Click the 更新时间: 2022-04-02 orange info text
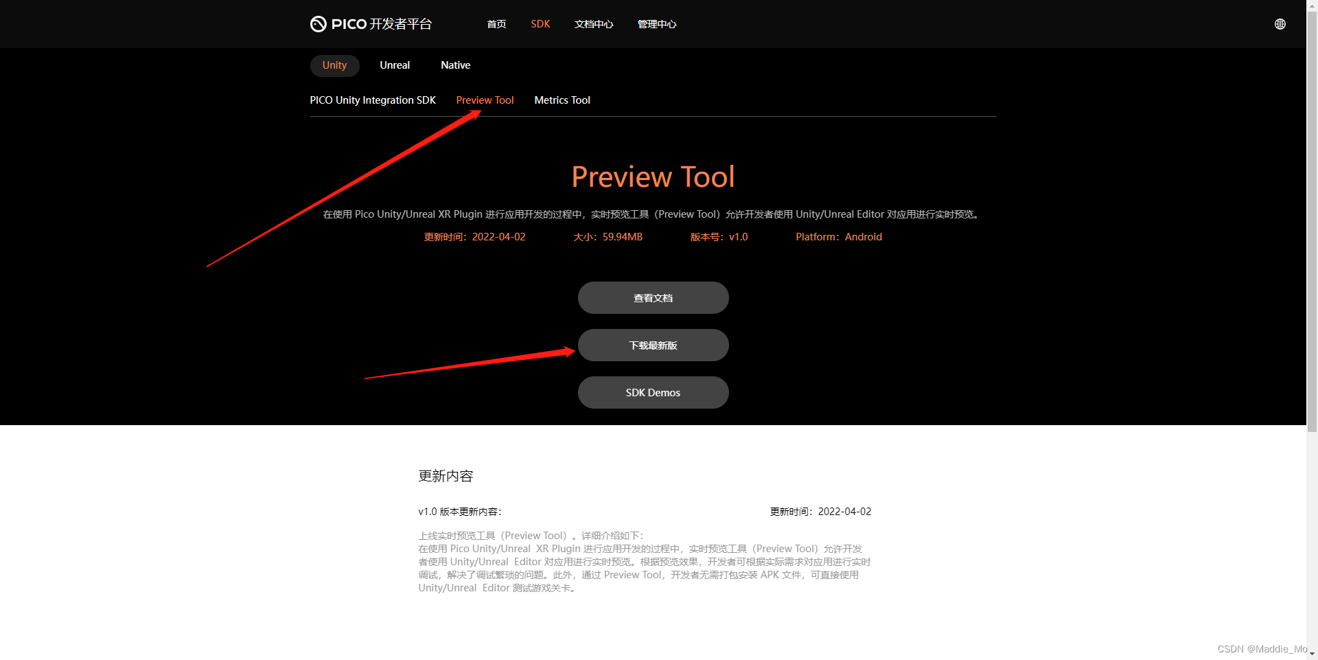The height and width of the screenshot is (660, 1318). pyautogui.click(x=474, y=237)
